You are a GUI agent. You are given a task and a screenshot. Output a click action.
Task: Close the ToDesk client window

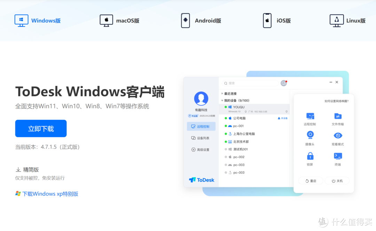pyautogui.click(x=337, y=82)
